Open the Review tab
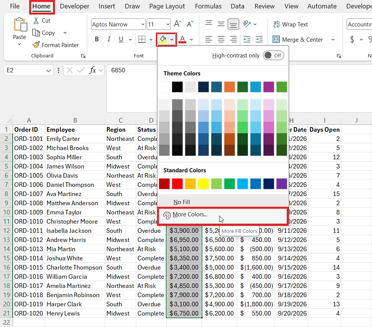 264,6
